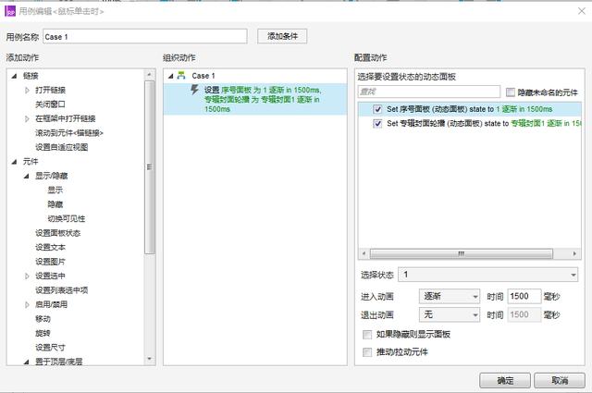Image resolution: width=592 pixels, height=393 pixels.
Task: Select the 设置文本 action
Action: pyautogui.click(x=50, y=247)
